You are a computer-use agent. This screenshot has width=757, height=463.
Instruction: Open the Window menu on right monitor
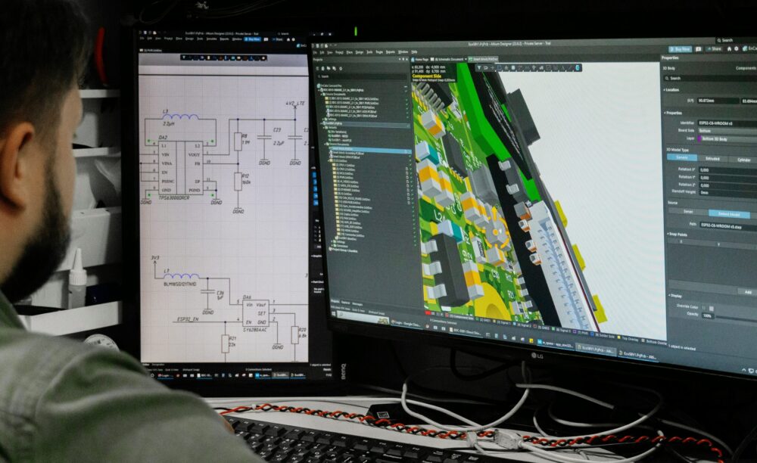(403, 51)
